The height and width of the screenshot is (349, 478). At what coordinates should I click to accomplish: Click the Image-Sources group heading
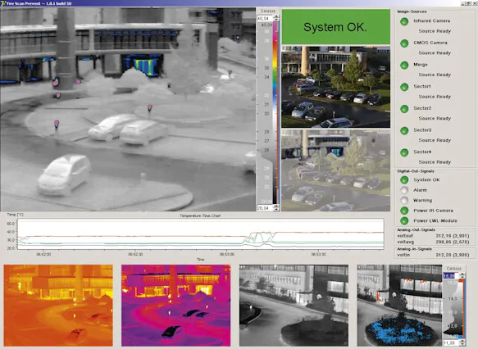point(412,11)
